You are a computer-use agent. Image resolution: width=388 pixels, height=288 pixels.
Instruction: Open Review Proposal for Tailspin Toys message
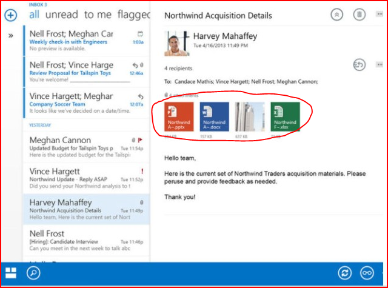pos(86,72)
